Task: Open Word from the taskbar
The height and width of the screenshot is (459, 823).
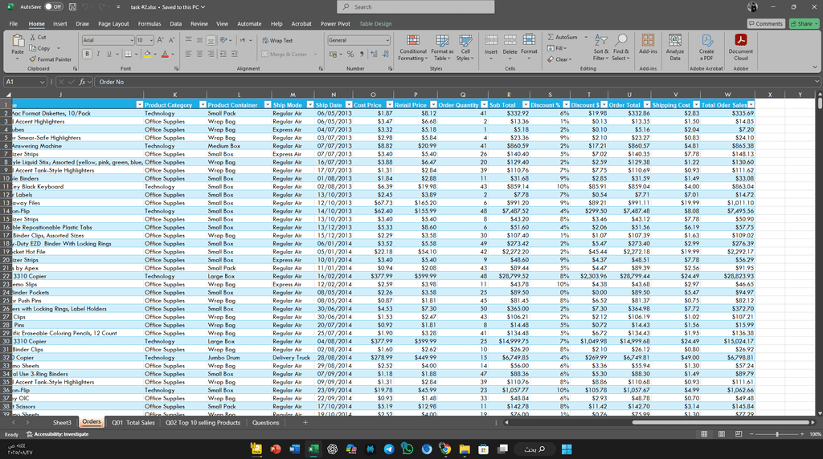Action: (x=294, y=449)
